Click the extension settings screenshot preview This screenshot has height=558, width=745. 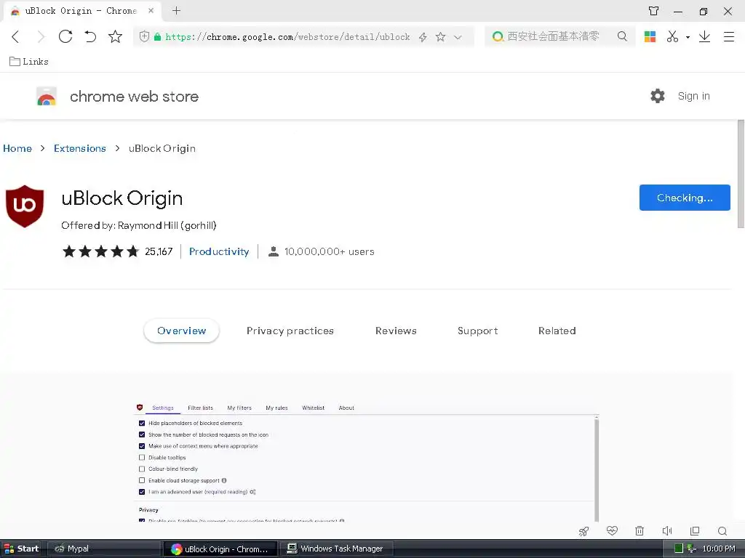(367, 461)
